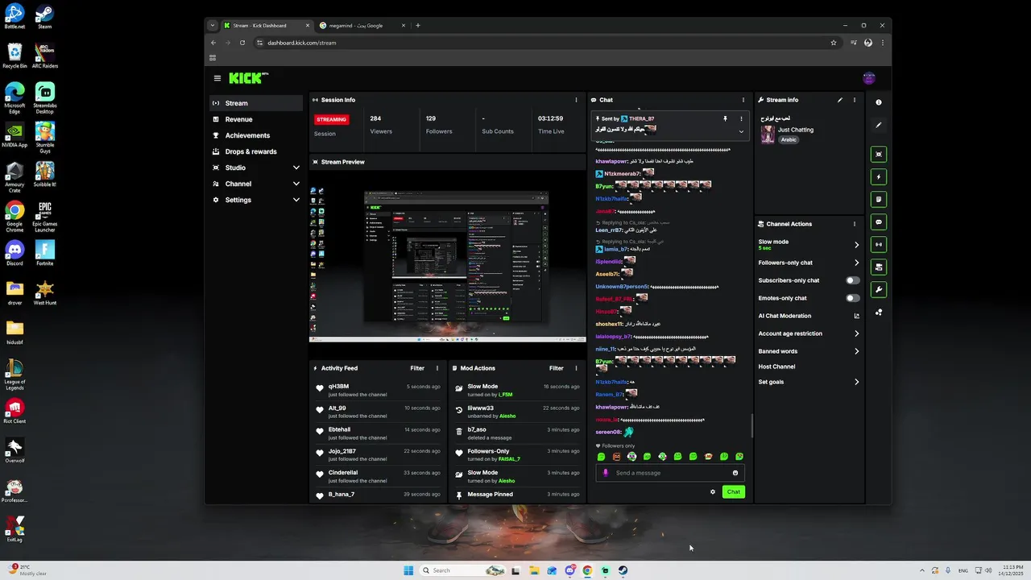Open the Kick hamburger menu

(217, 78)
